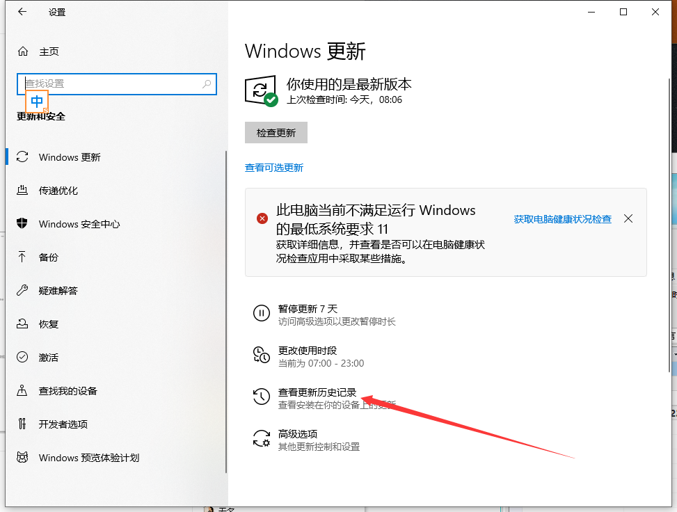Click the 传递优化 delivery icon
The image size is (677, 512).
point(22,190)
